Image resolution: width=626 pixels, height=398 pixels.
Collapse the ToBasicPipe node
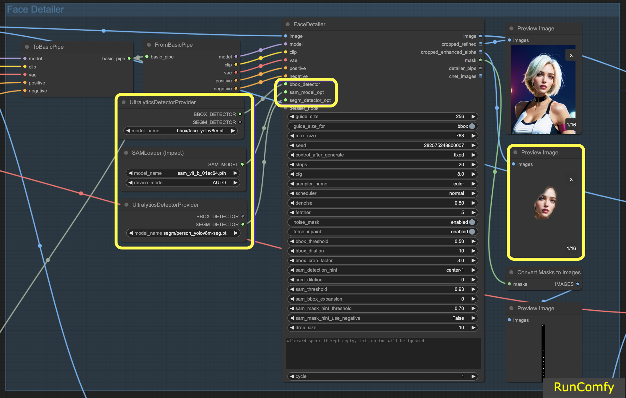click(x=26, y=46)
